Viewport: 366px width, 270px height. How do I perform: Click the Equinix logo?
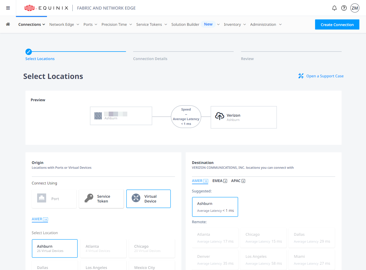point(46,8)
